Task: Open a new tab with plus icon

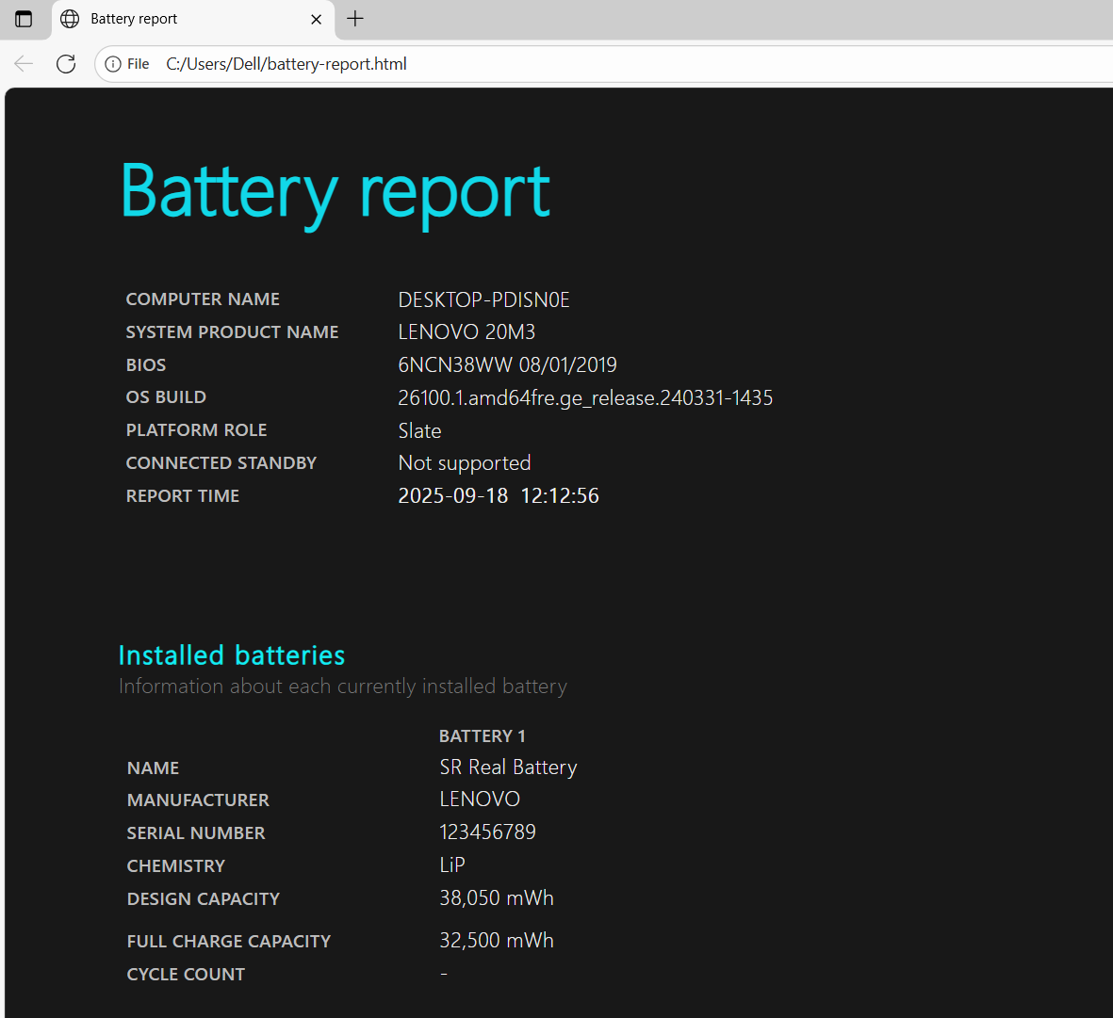Action: 355,19
